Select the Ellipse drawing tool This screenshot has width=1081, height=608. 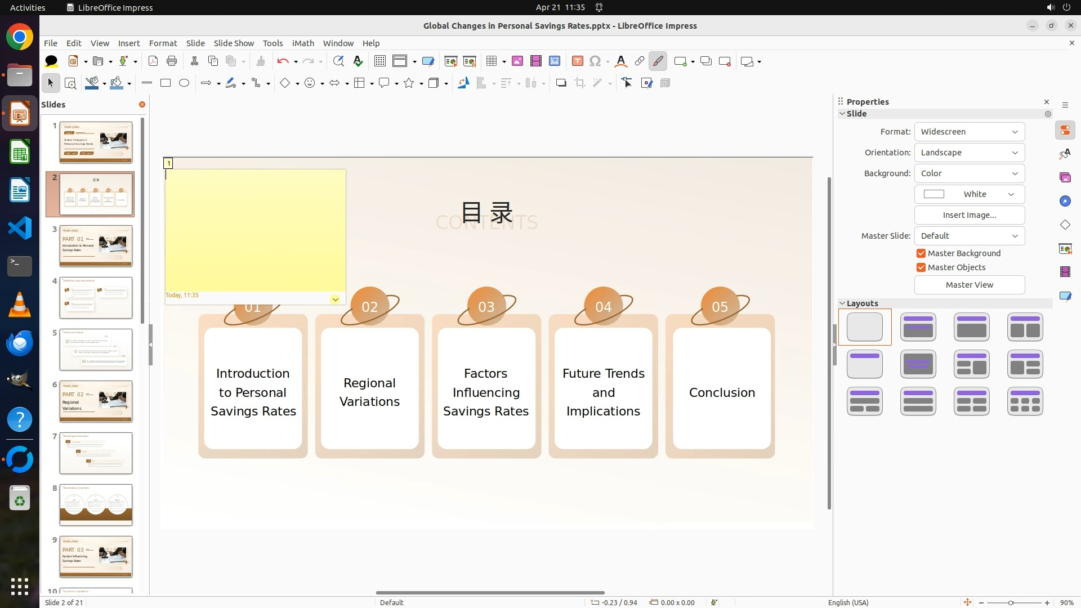click(x=184, y=83)
